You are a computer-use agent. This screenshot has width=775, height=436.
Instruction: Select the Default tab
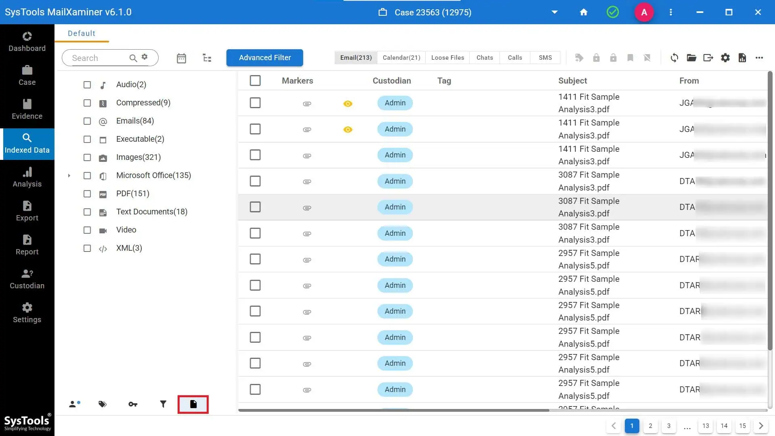pyautogui.click(x=82, y=34)
